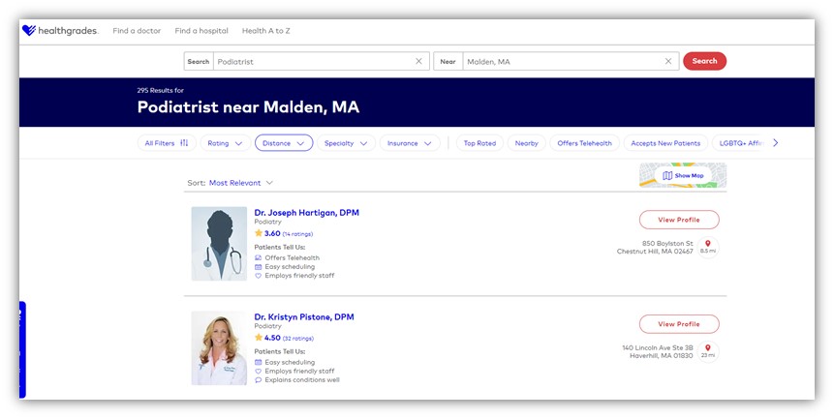Open Find a doctor menu

coord(137,31)
